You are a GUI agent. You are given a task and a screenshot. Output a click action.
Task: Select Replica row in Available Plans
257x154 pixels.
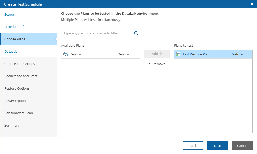pos(100,54)
